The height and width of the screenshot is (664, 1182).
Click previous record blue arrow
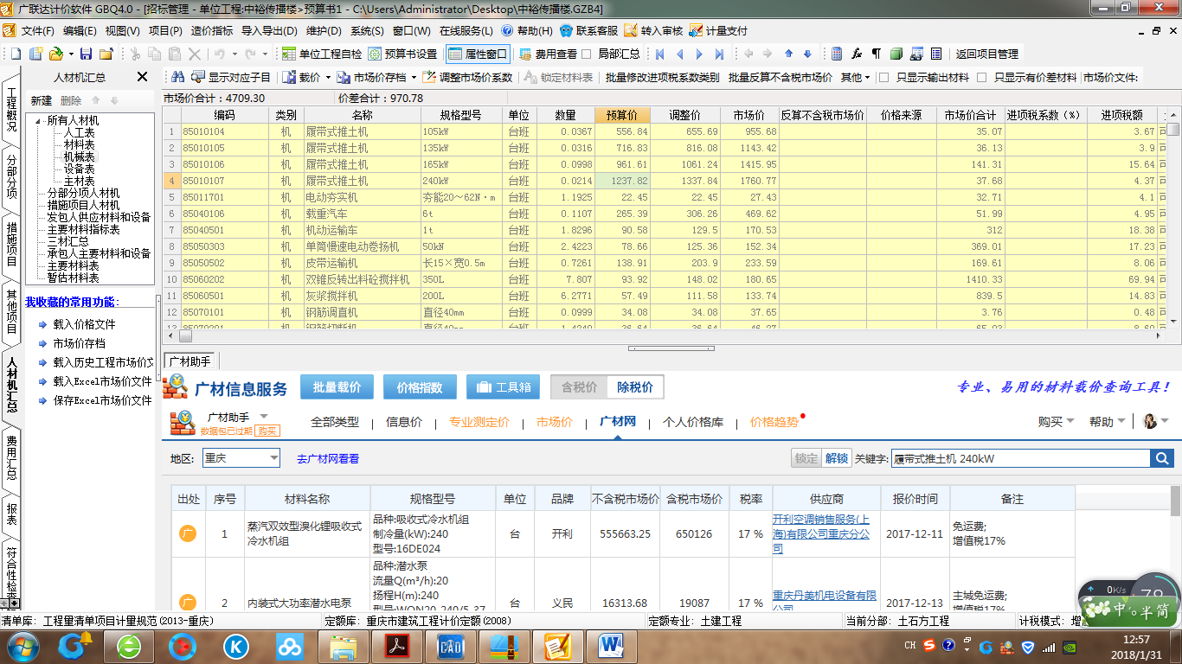pos(680,54)
